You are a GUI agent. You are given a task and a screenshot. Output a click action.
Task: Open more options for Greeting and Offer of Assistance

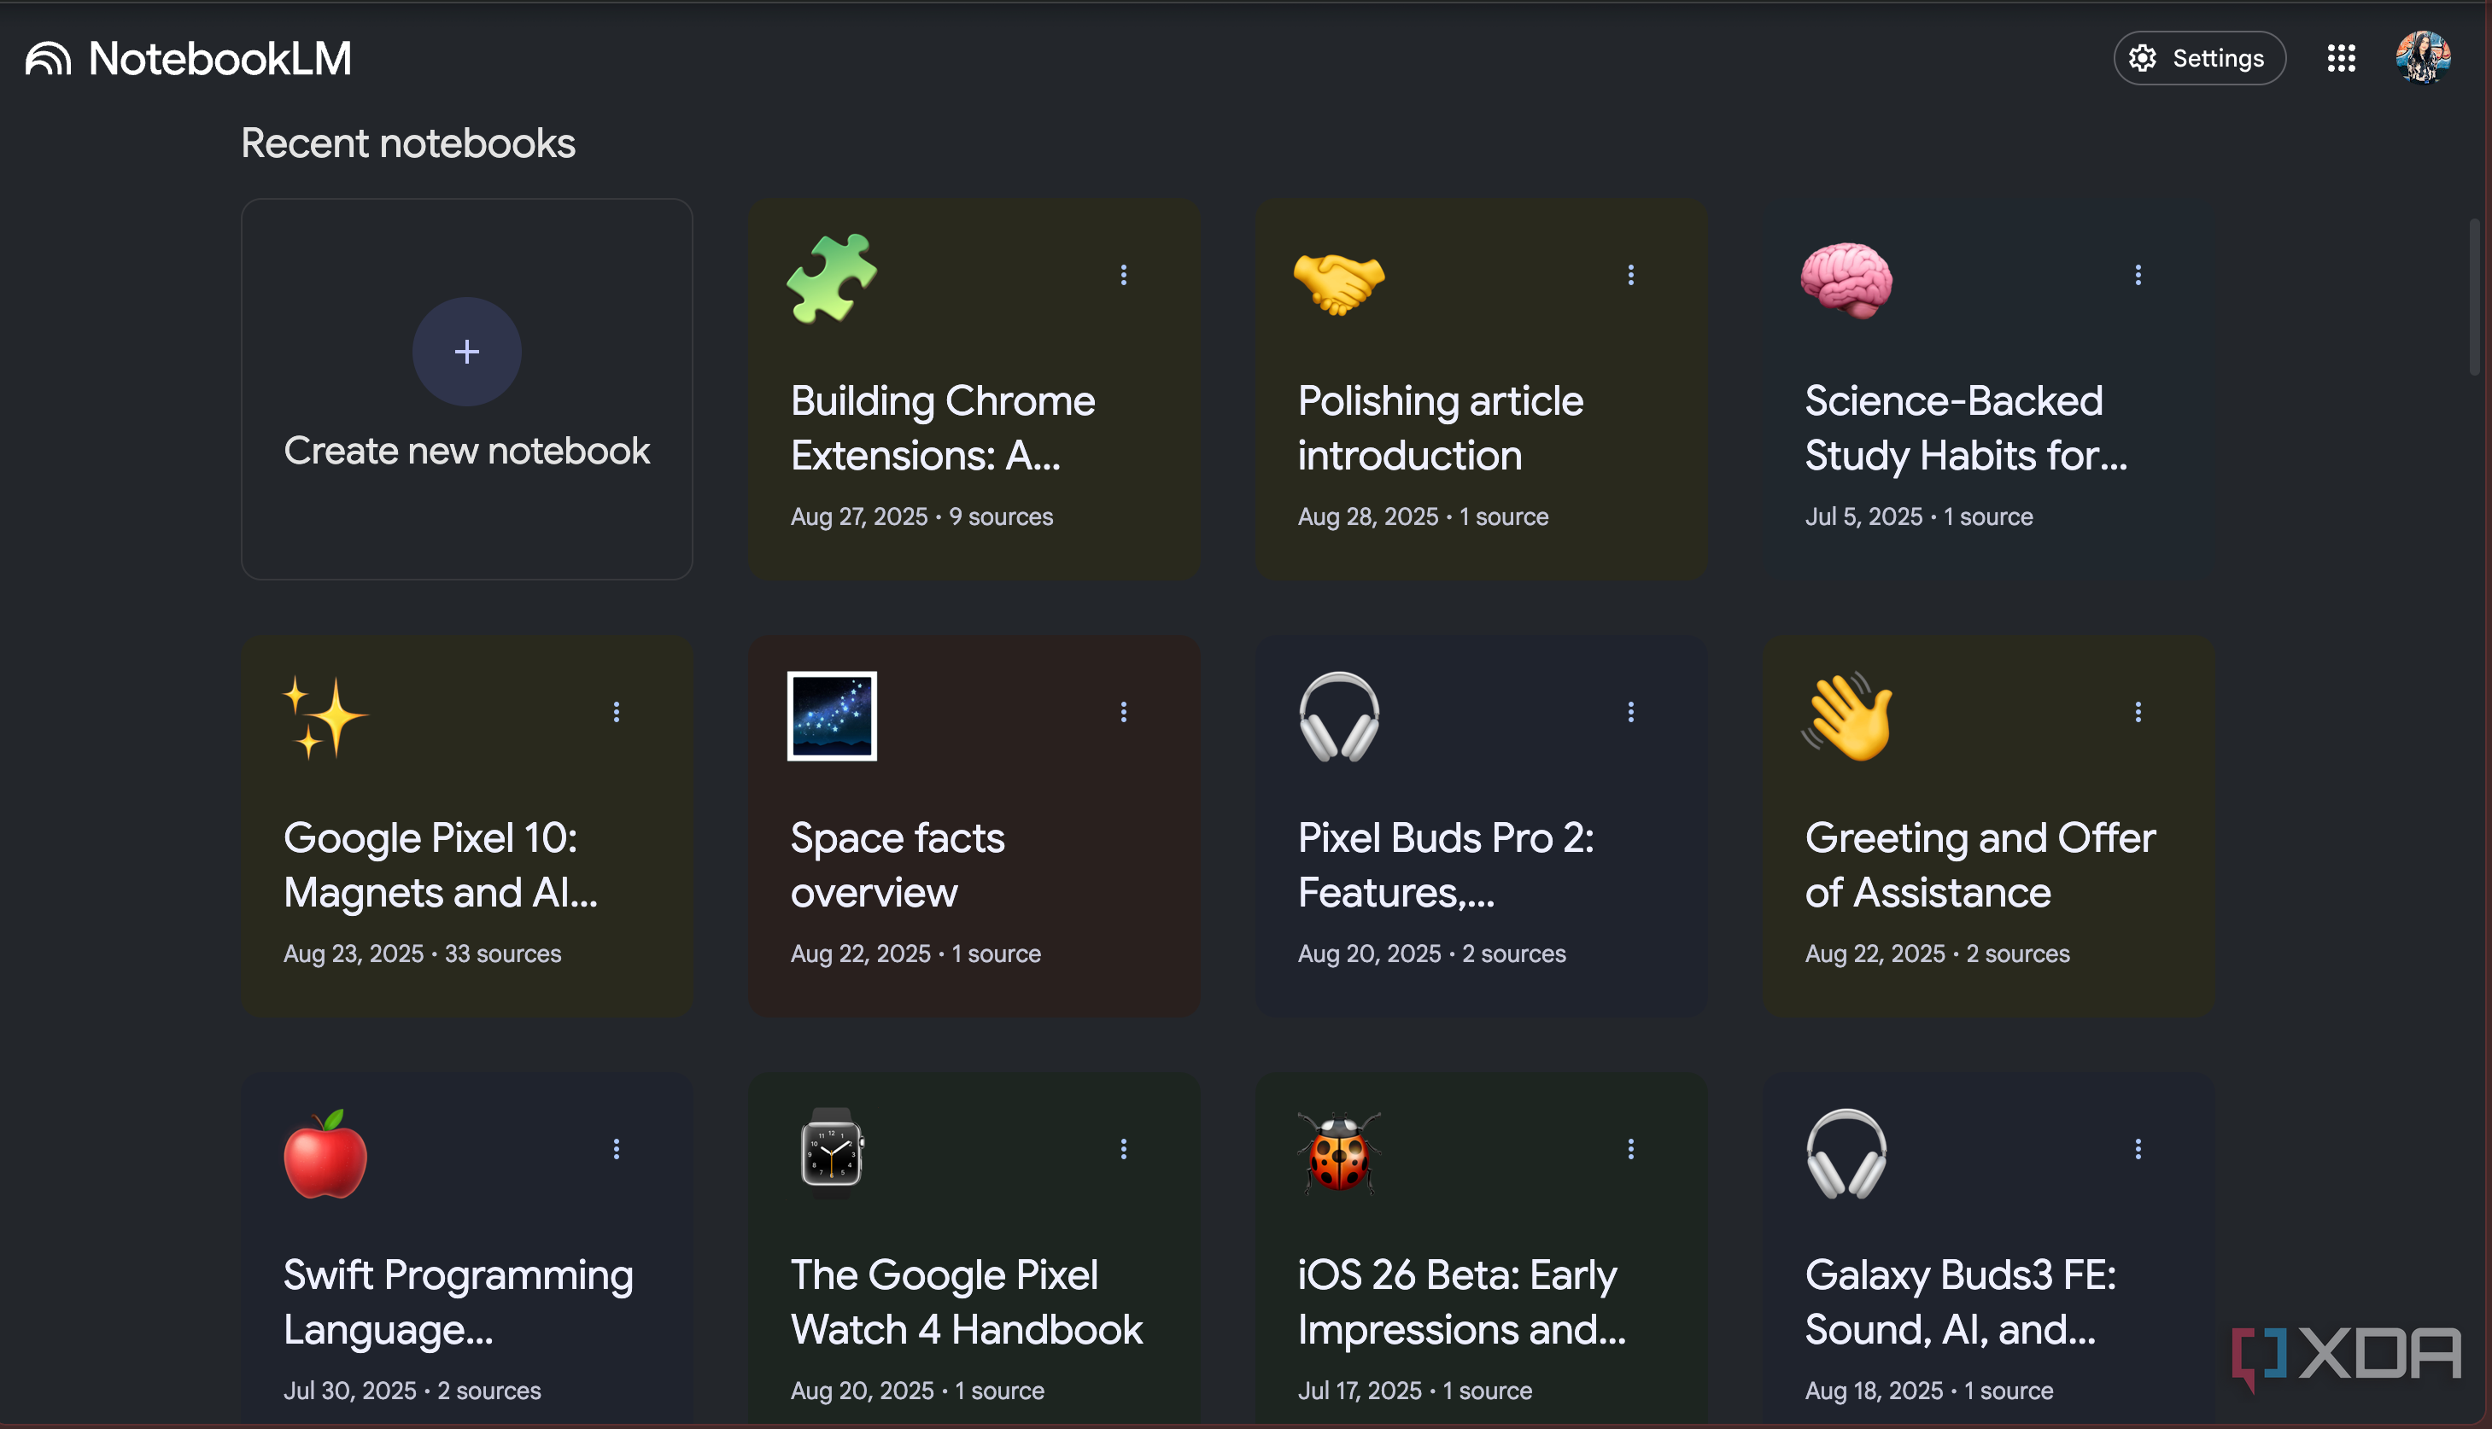(2138, 712)
